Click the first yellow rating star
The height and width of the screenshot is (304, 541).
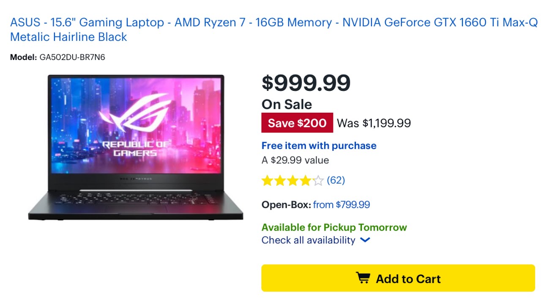pos(267,181)
